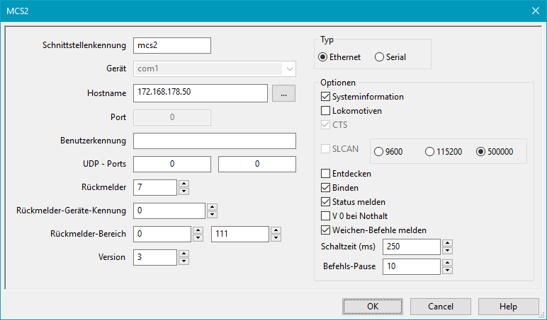Decrease Befehls-Pause with down arrow
The image size is (547, 320).
(447, 270)
